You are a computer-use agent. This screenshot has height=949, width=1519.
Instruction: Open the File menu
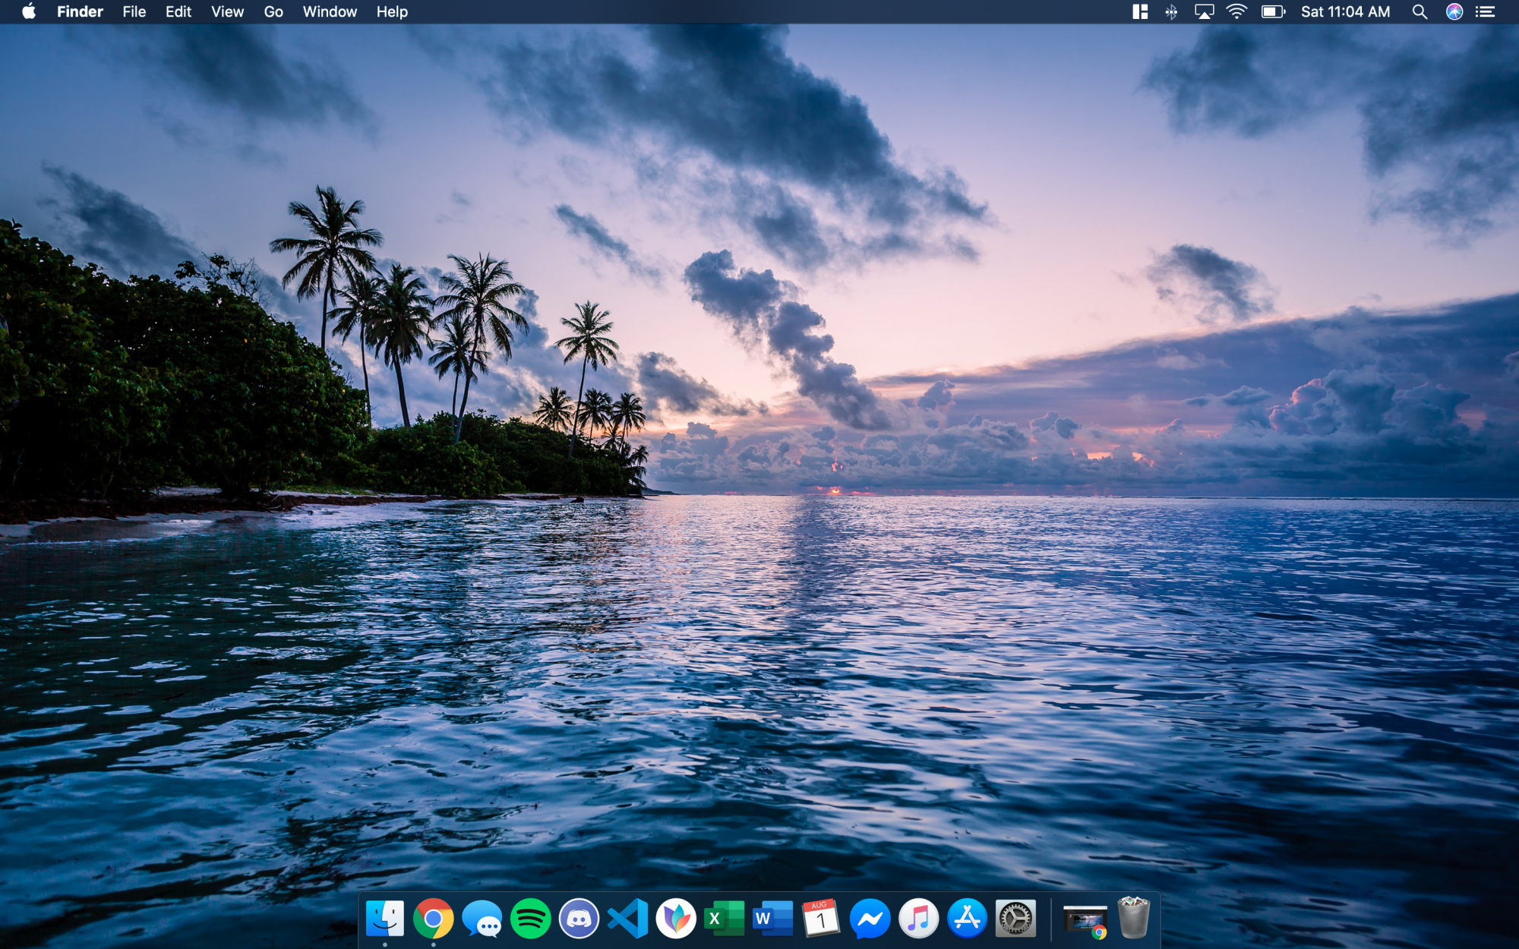(x=134, y=11)
